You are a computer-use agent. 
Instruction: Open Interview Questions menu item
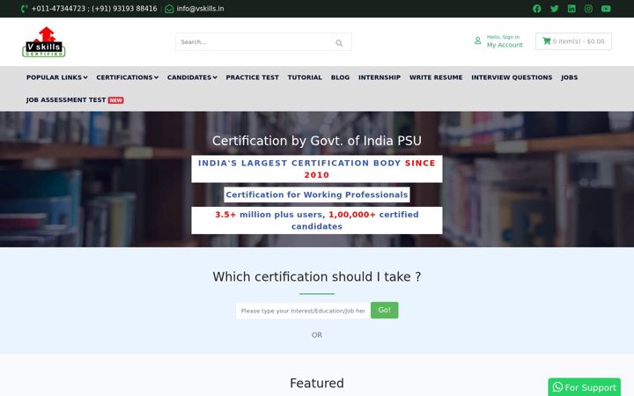pyautogui.click(x=512, y=77)
